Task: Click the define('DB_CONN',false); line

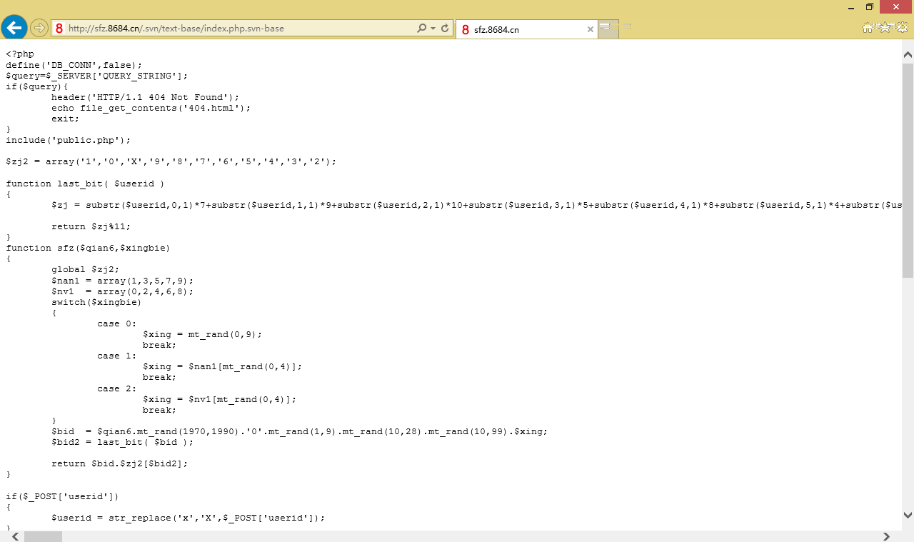Action: click(74, 64)
